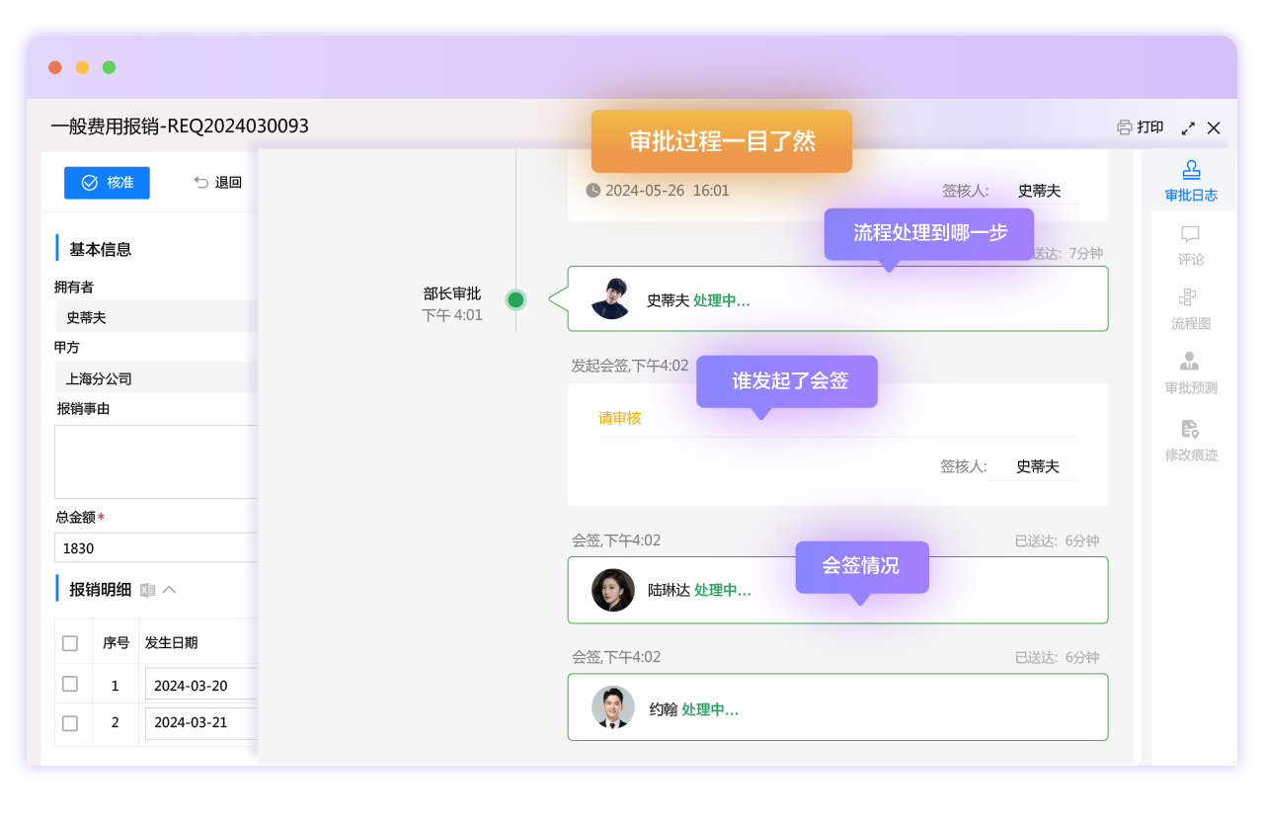The image size is (1264, 827).
Task: Open the 评论 comments panel
Action: [x=1190, y=245]
